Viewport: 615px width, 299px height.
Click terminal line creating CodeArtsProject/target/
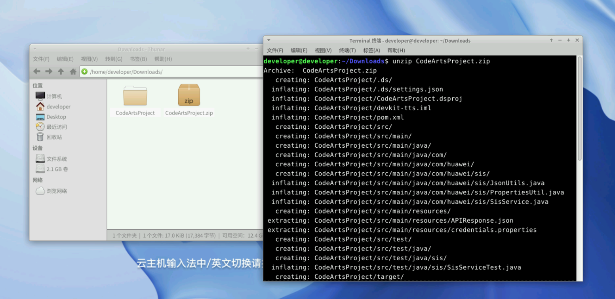[339, 277]
